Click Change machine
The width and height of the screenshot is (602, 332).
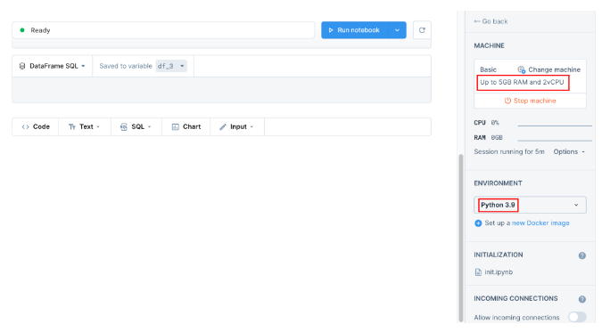549,69
